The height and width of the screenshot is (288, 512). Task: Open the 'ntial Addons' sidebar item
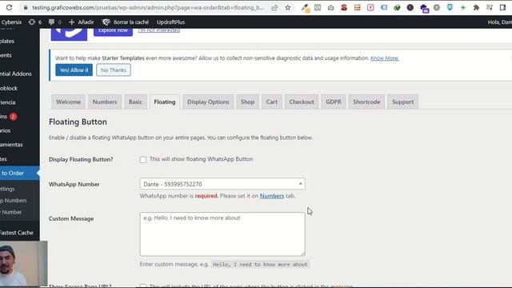click(x=19, y=74)
